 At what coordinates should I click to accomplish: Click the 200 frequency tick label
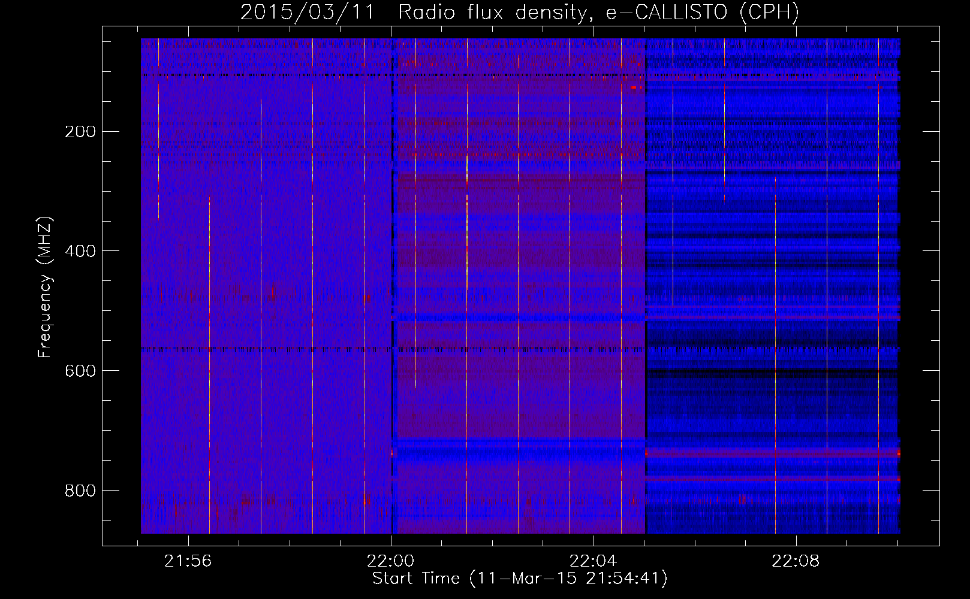click(80, 131)
